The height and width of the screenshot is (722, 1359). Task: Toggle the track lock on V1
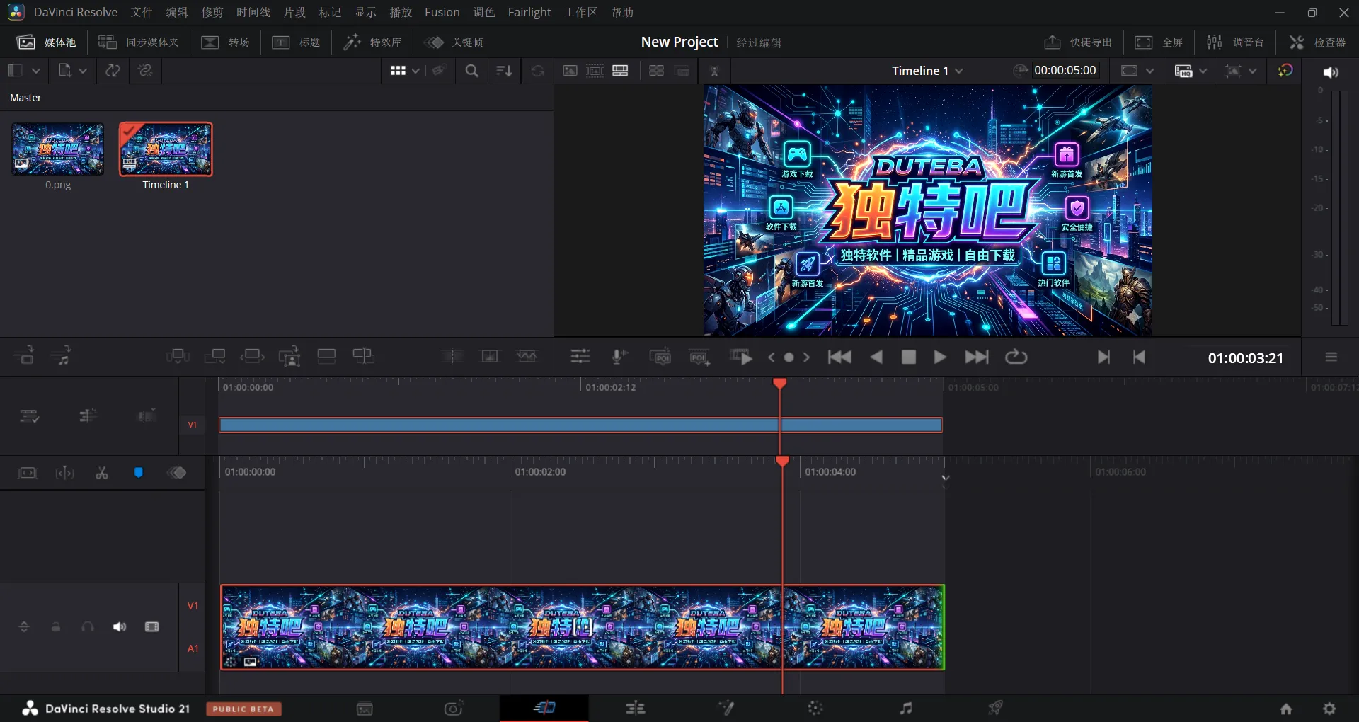pyautogui.click(x=56, y=627)
